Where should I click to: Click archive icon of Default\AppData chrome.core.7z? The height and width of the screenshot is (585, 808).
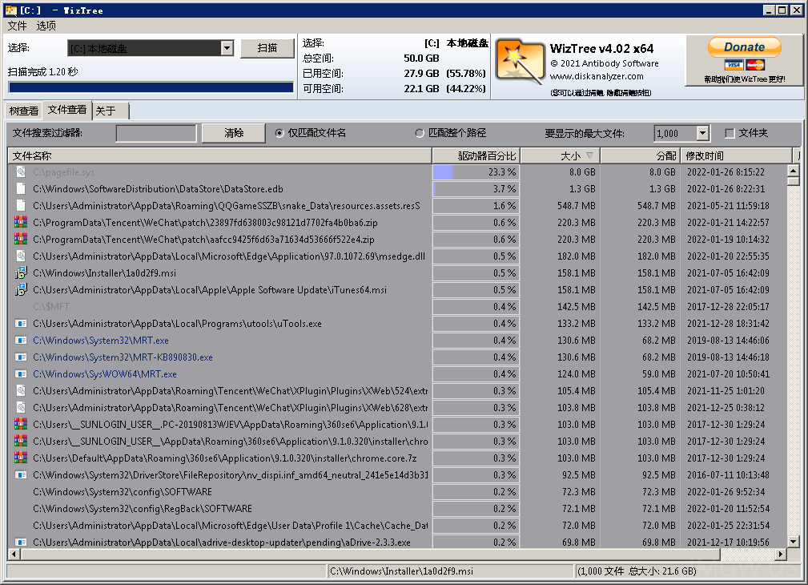click(21, 458)
